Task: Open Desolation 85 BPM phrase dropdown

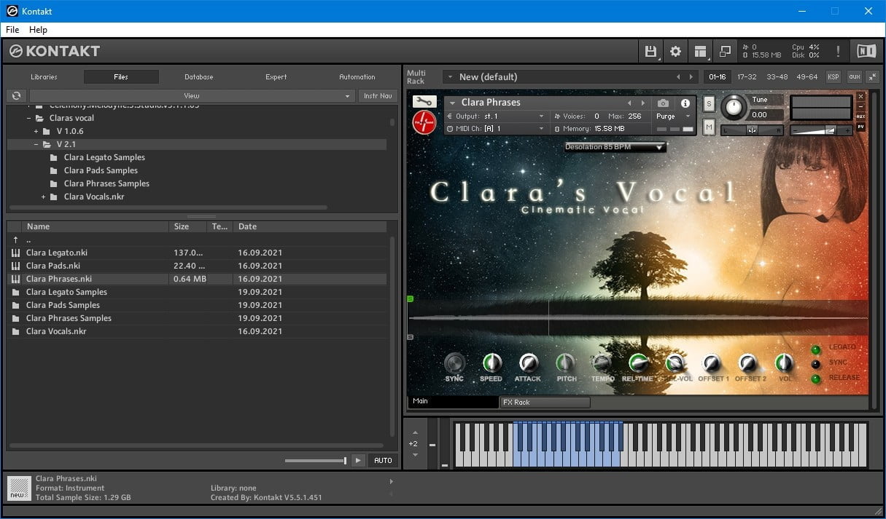Action: click(x=615, y=147)
